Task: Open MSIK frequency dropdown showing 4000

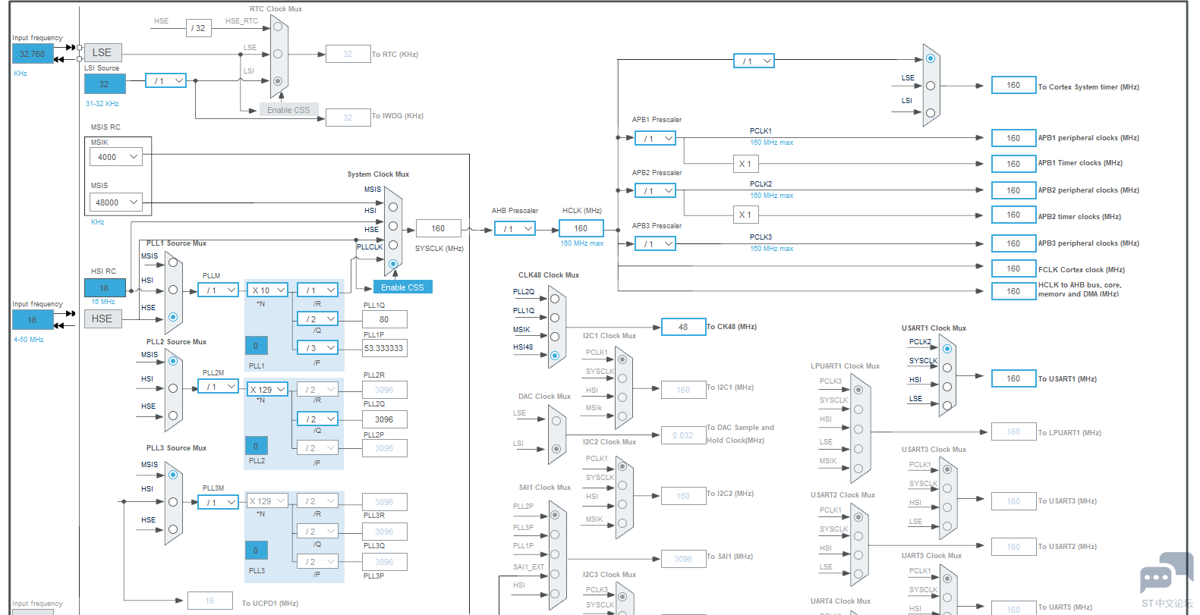Action: click(x=116, y=157)
